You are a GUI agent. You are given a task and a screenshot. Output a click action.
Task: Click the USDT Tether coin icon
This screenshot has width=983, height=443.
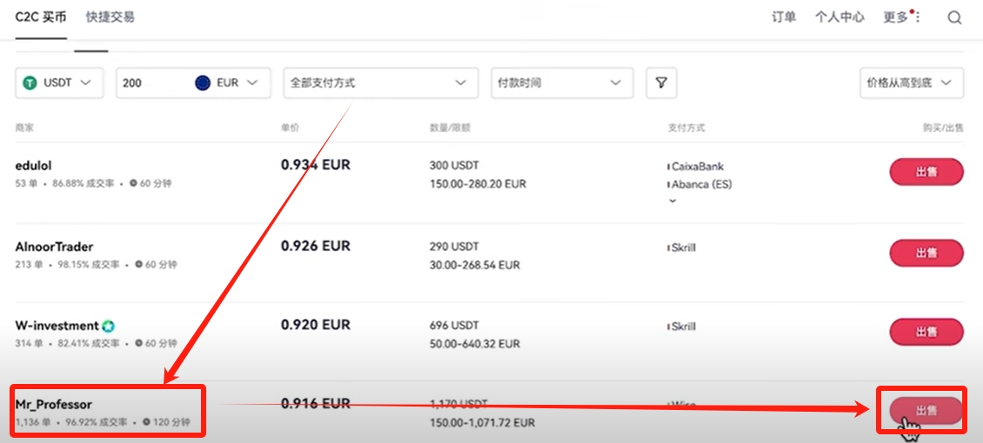click(30, 83)
